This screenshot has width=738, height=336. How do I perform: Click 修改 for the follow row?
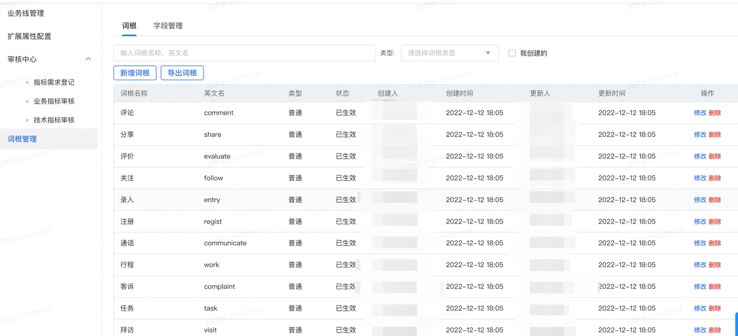click(x=700, y=178)
